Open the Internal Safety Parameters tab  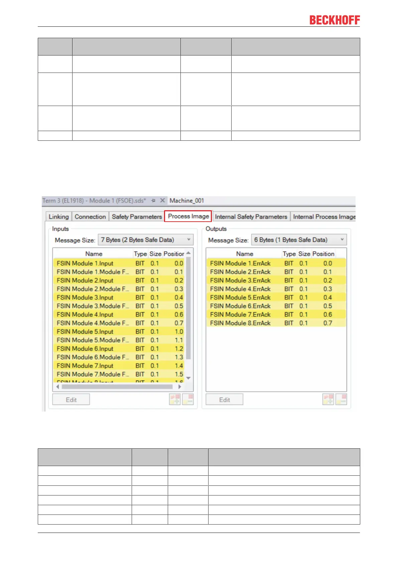pos(251,217)
